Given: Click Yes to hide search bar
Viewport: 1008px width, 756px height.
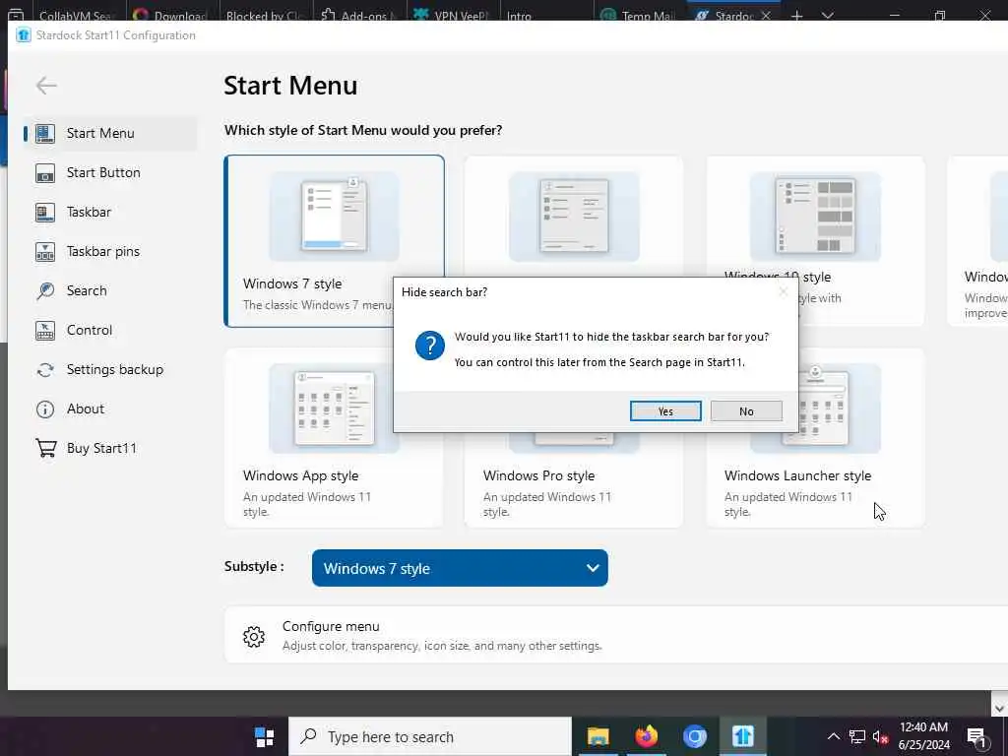Looking at the screenshot, I should (665, 411).
